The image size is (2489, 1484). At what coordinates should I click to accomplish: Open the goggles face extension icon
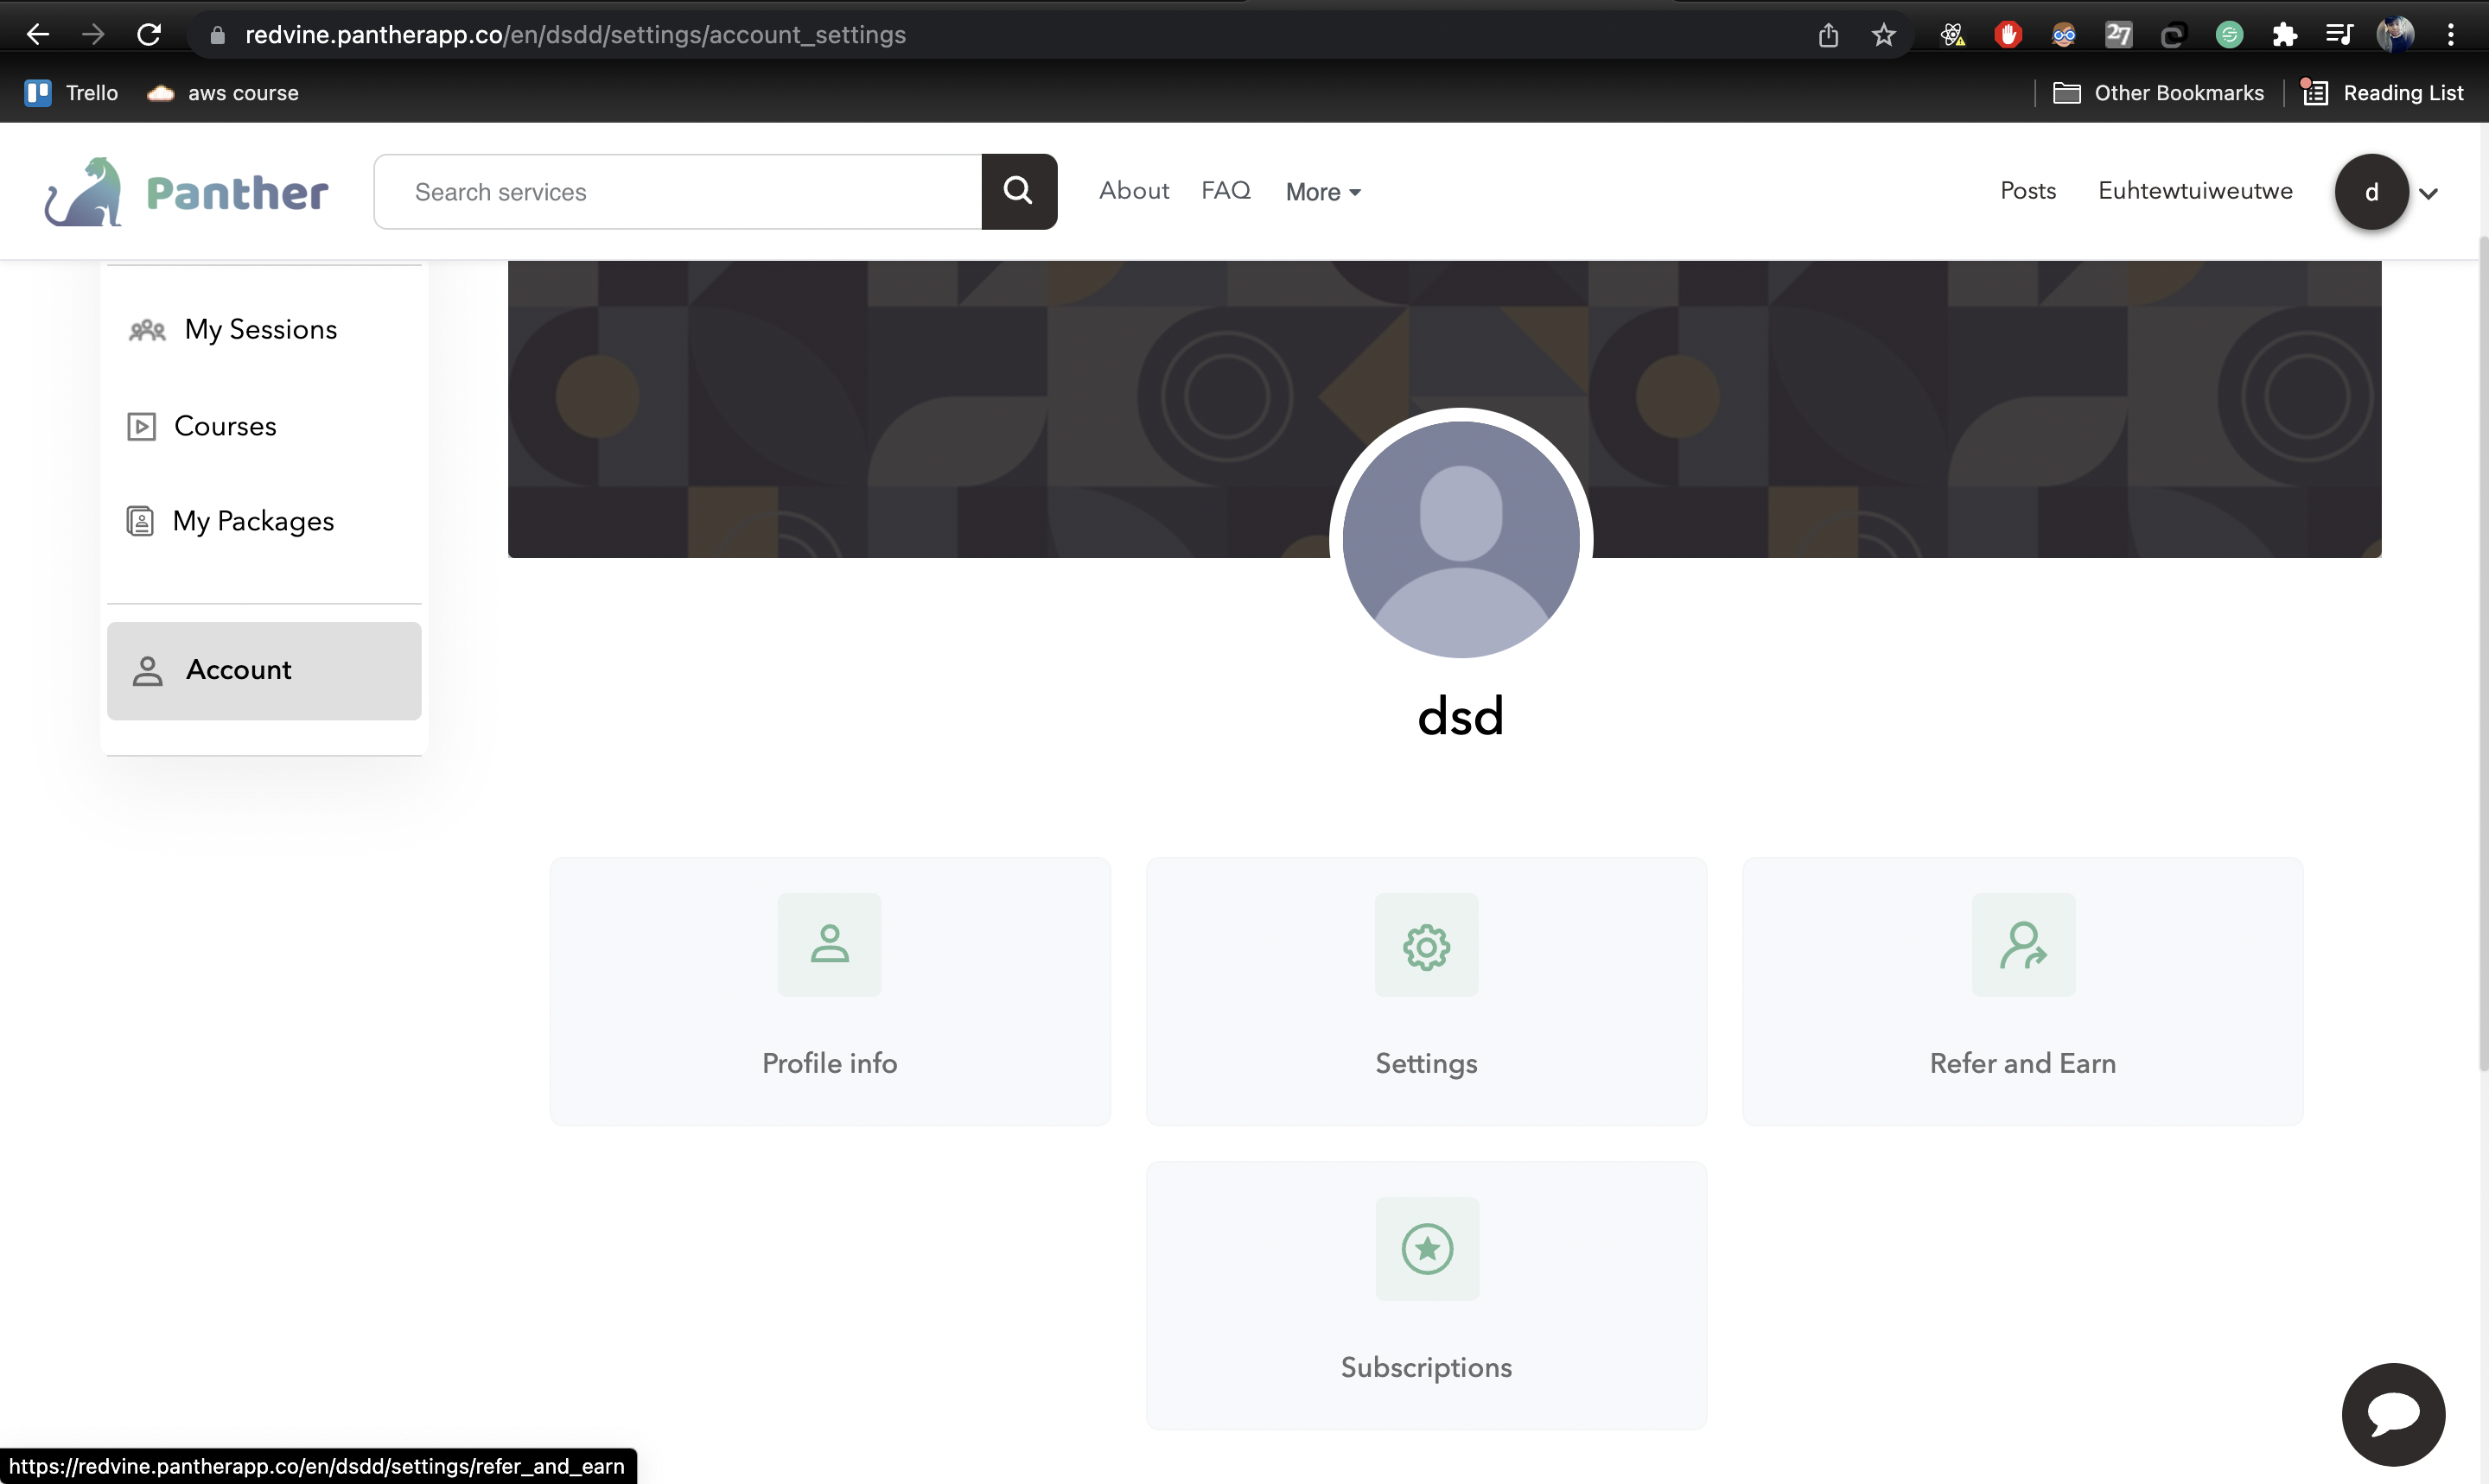point(2063,35)
